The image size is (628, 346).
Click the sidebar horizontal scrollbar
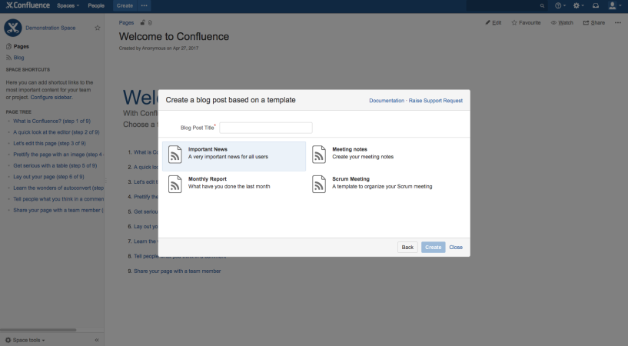click(38, 330)
